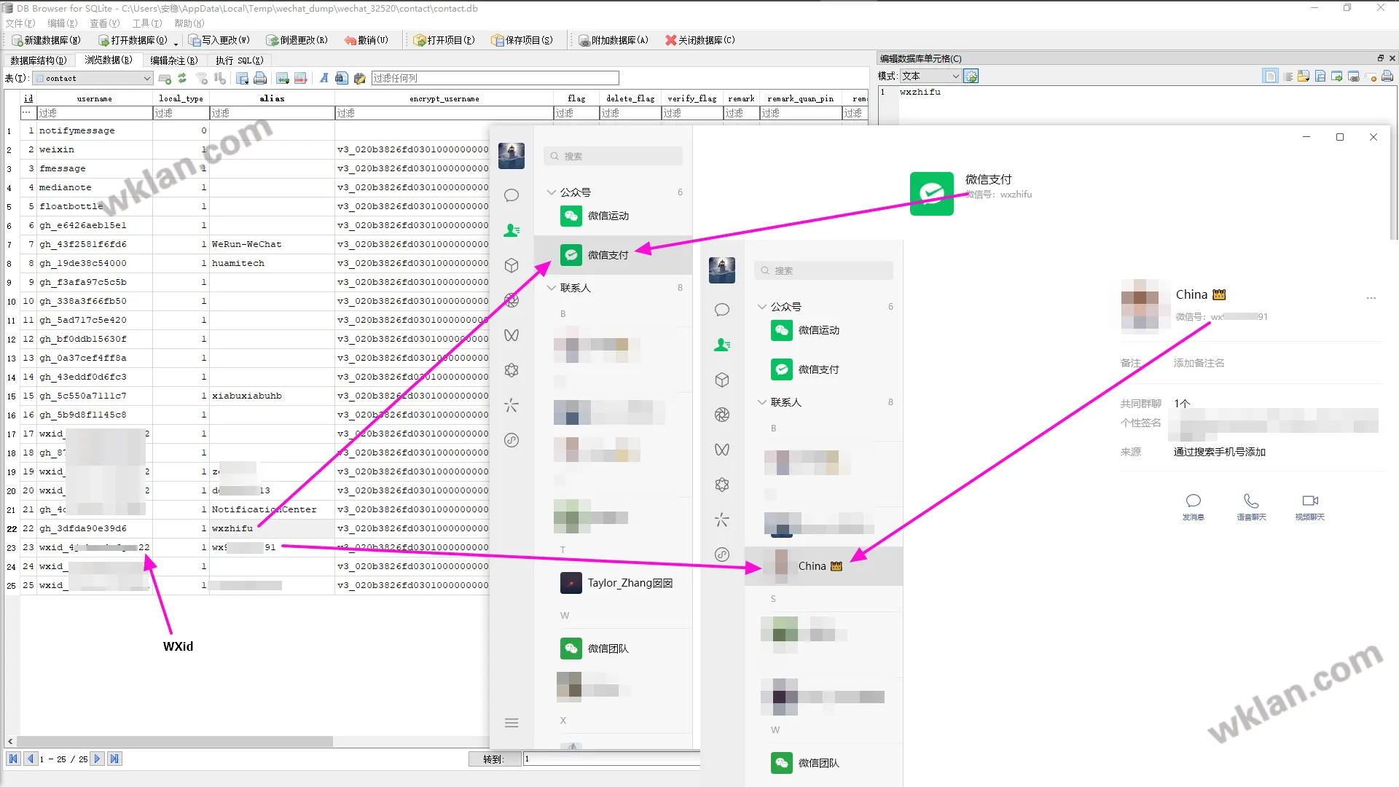Screen dimensions: 1399x787
Task: Select 微信支付 in left WeChat contact list
Action: (613, 255)
